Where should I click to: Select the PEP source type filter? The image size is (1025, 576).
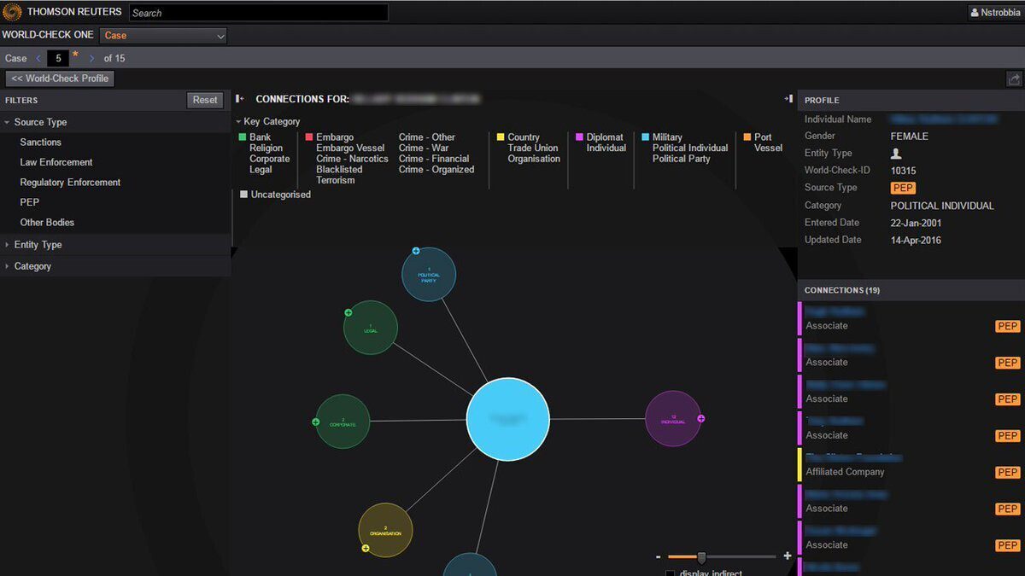coord(30,202)
